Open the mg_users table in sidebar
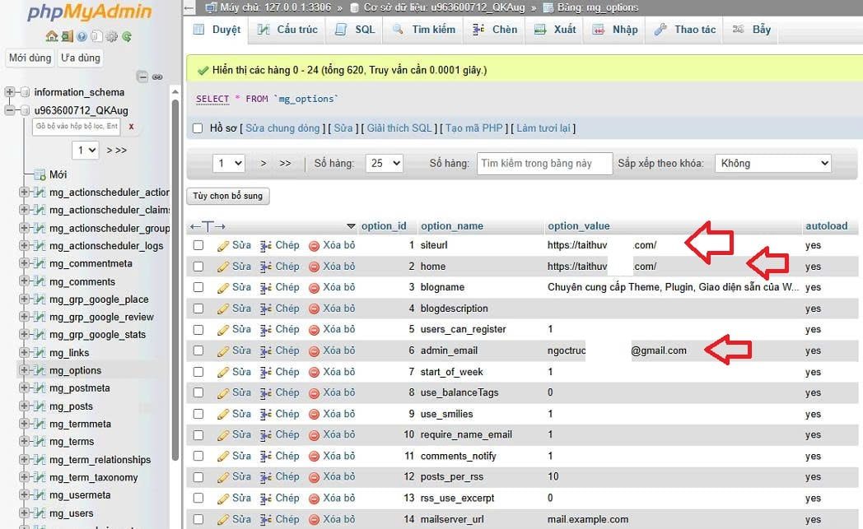This screenshot has height=529, width=863. pyautogui.click(x=71, y=513)
